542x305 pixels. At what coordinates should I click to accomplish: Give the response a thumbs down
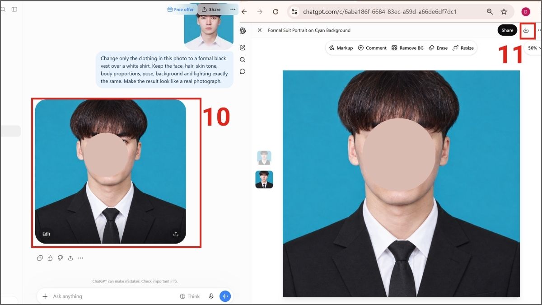60,258
